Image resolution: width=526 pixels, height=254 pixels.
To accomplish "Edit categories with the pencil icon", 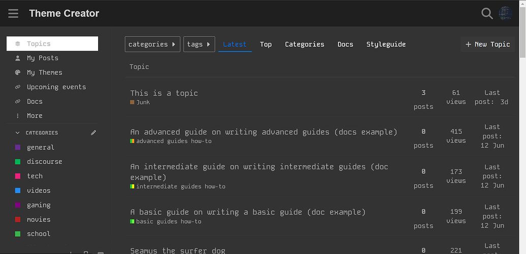I will click(93, 133).
